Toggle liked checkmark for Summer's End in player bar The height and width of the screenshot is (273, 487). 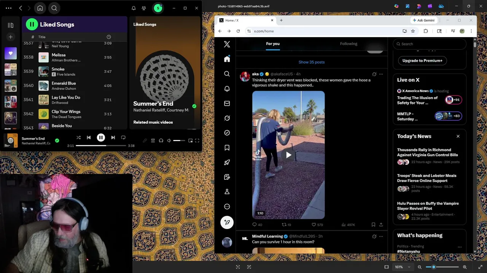(57, 141)
